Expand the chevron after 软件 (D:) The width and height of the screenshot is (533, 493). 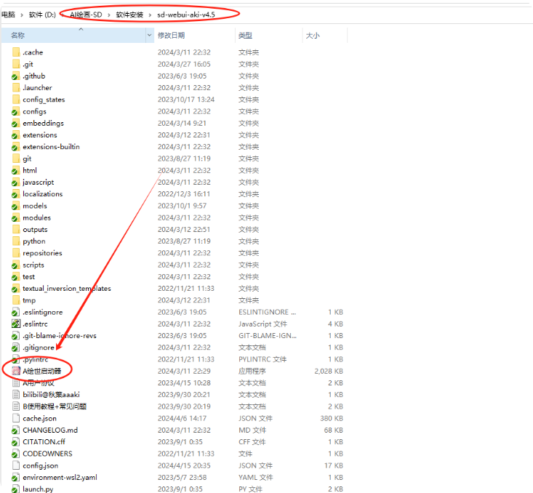coord(63,15)
